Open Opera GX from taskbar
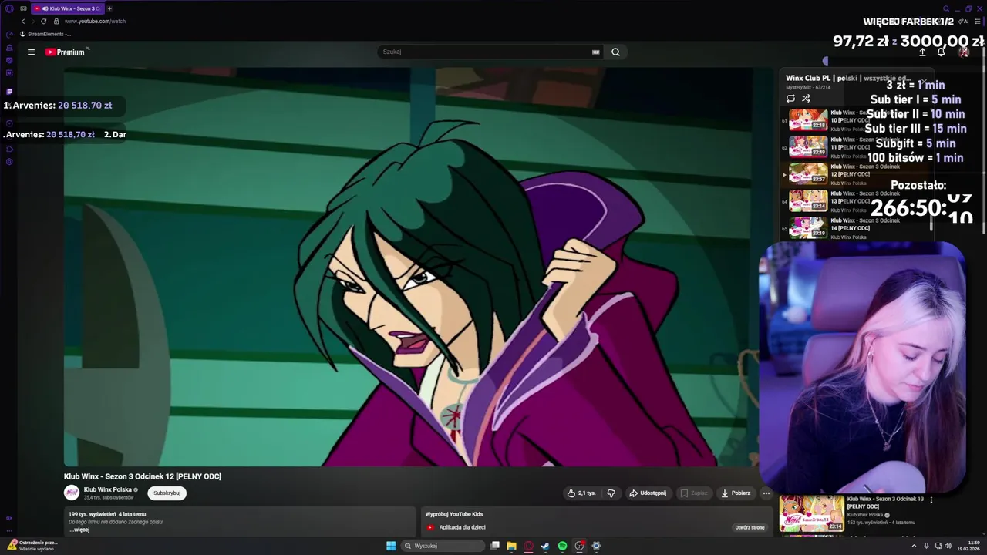This screenshot has height=555, width=987. tap(528, 546)
